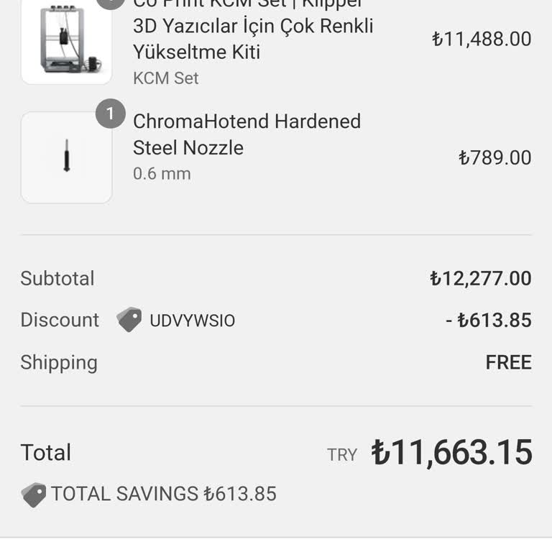Click the 3D Yazıcılar İçin Çok Renkli title
Image resolution: width=552 pixels, height=552 pixels.
tap(253, 27)
